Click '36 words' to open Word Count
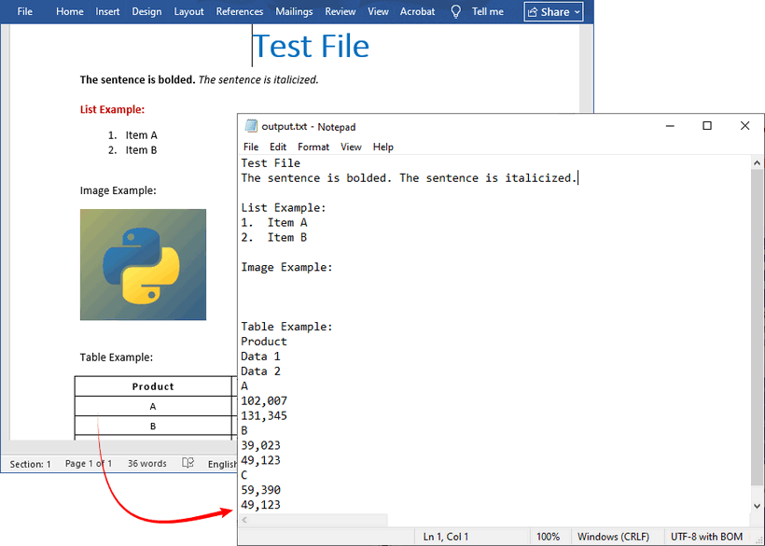 pyautogui.click(x=146, y=463)
